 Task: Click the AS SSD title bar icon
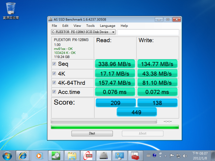tap(50, 19)
